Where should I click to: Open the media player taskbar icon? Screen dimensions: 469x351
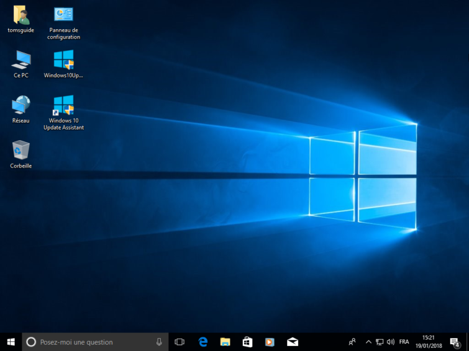tap(270, 342)
